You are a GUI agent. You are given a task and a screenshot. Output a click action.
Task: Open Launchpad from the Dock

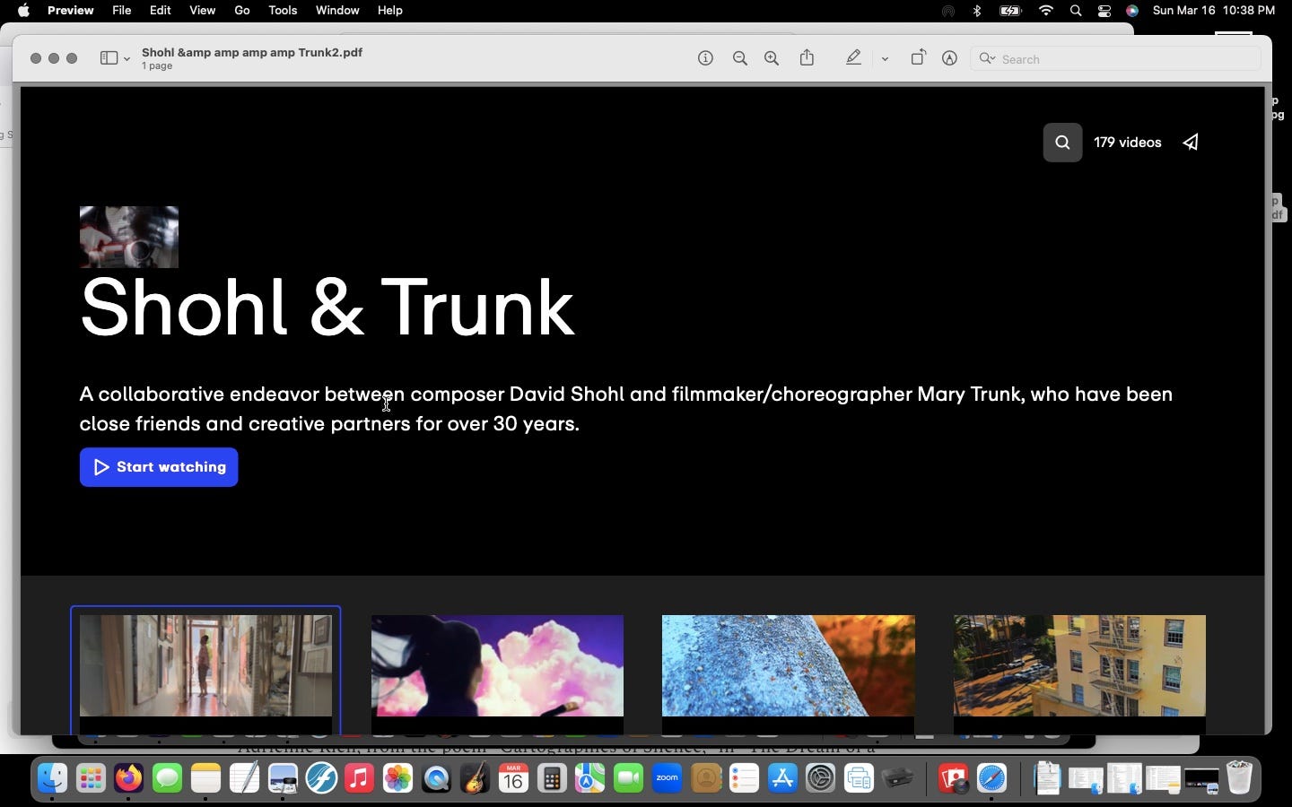click(91, 778)
